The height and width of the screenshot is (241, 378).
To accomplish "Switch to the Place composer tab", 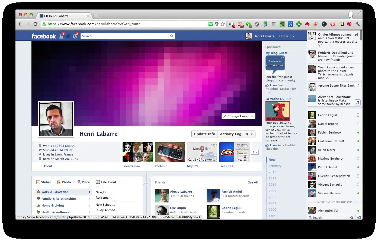I will tap(83, 182).
